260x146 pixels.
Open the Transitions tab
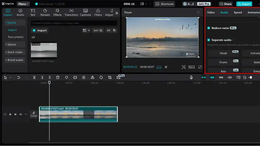[x=71, y=12]
